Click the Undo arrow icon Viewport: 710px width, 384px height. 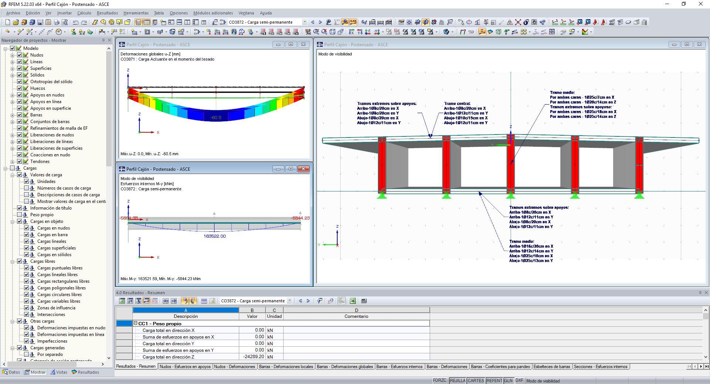[x=76, y=22]
